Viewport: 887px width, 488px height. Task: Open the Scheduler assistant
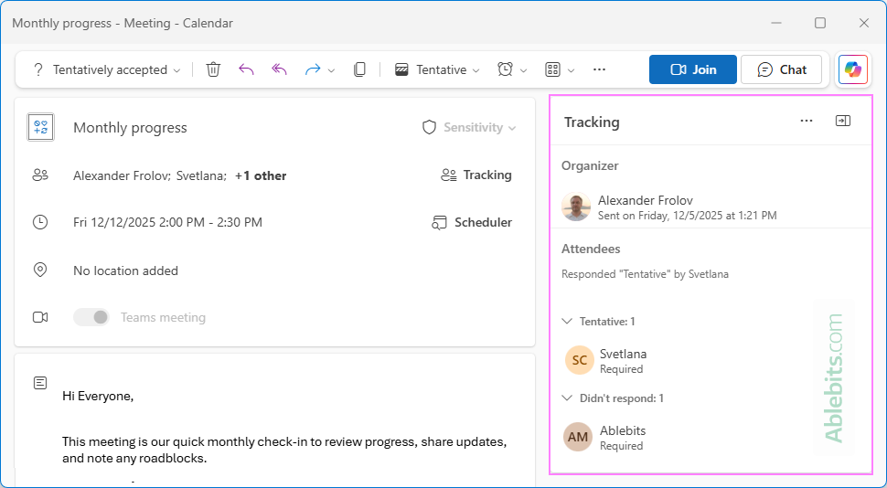[x=472, y=222]
